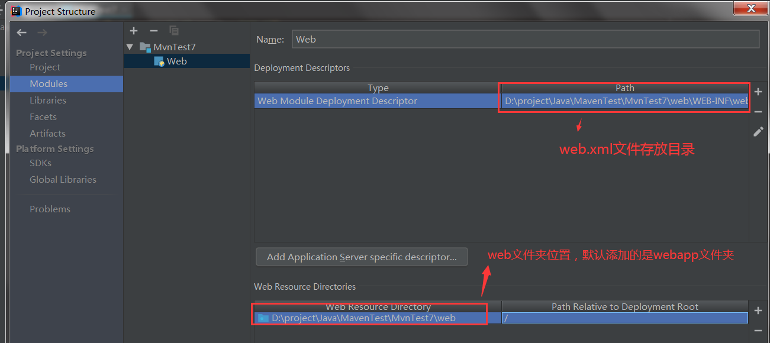This screenshot has width=770, height=343.
Task: Click the Type column header
Action: coord(378,88)
